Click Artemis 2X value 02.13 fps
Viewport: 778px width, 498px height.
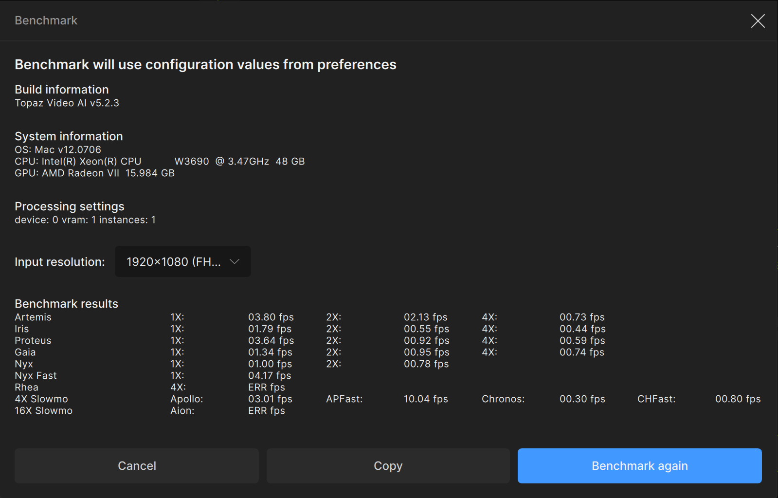tap(426, 317)
